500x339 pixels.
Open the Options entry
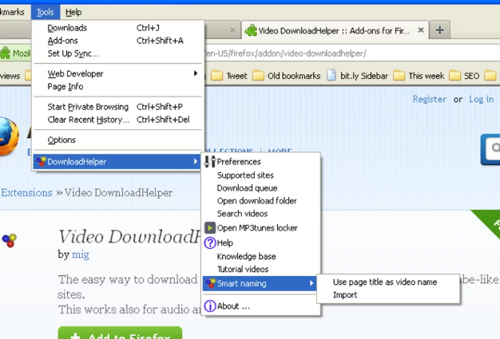[118, 140]
